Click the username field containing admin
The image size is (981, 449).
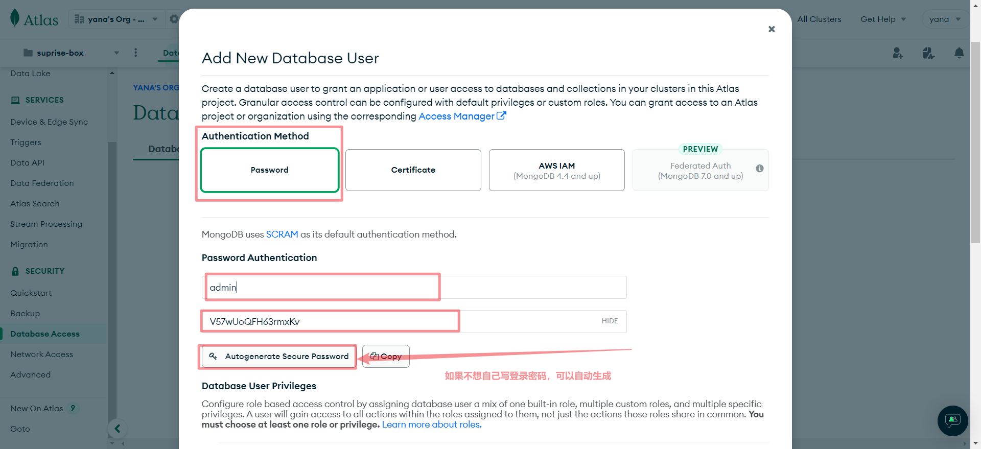point(414,288)
